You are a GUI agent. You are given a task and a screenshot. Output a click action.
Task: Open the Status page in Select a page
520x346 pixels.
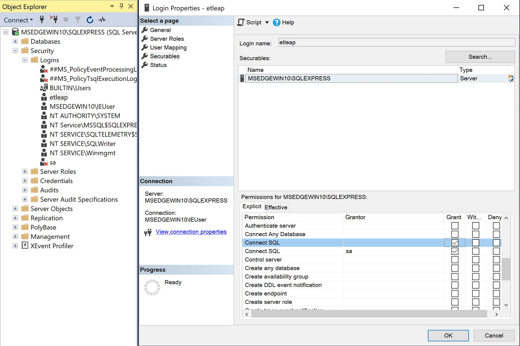(x=158, y=65)
